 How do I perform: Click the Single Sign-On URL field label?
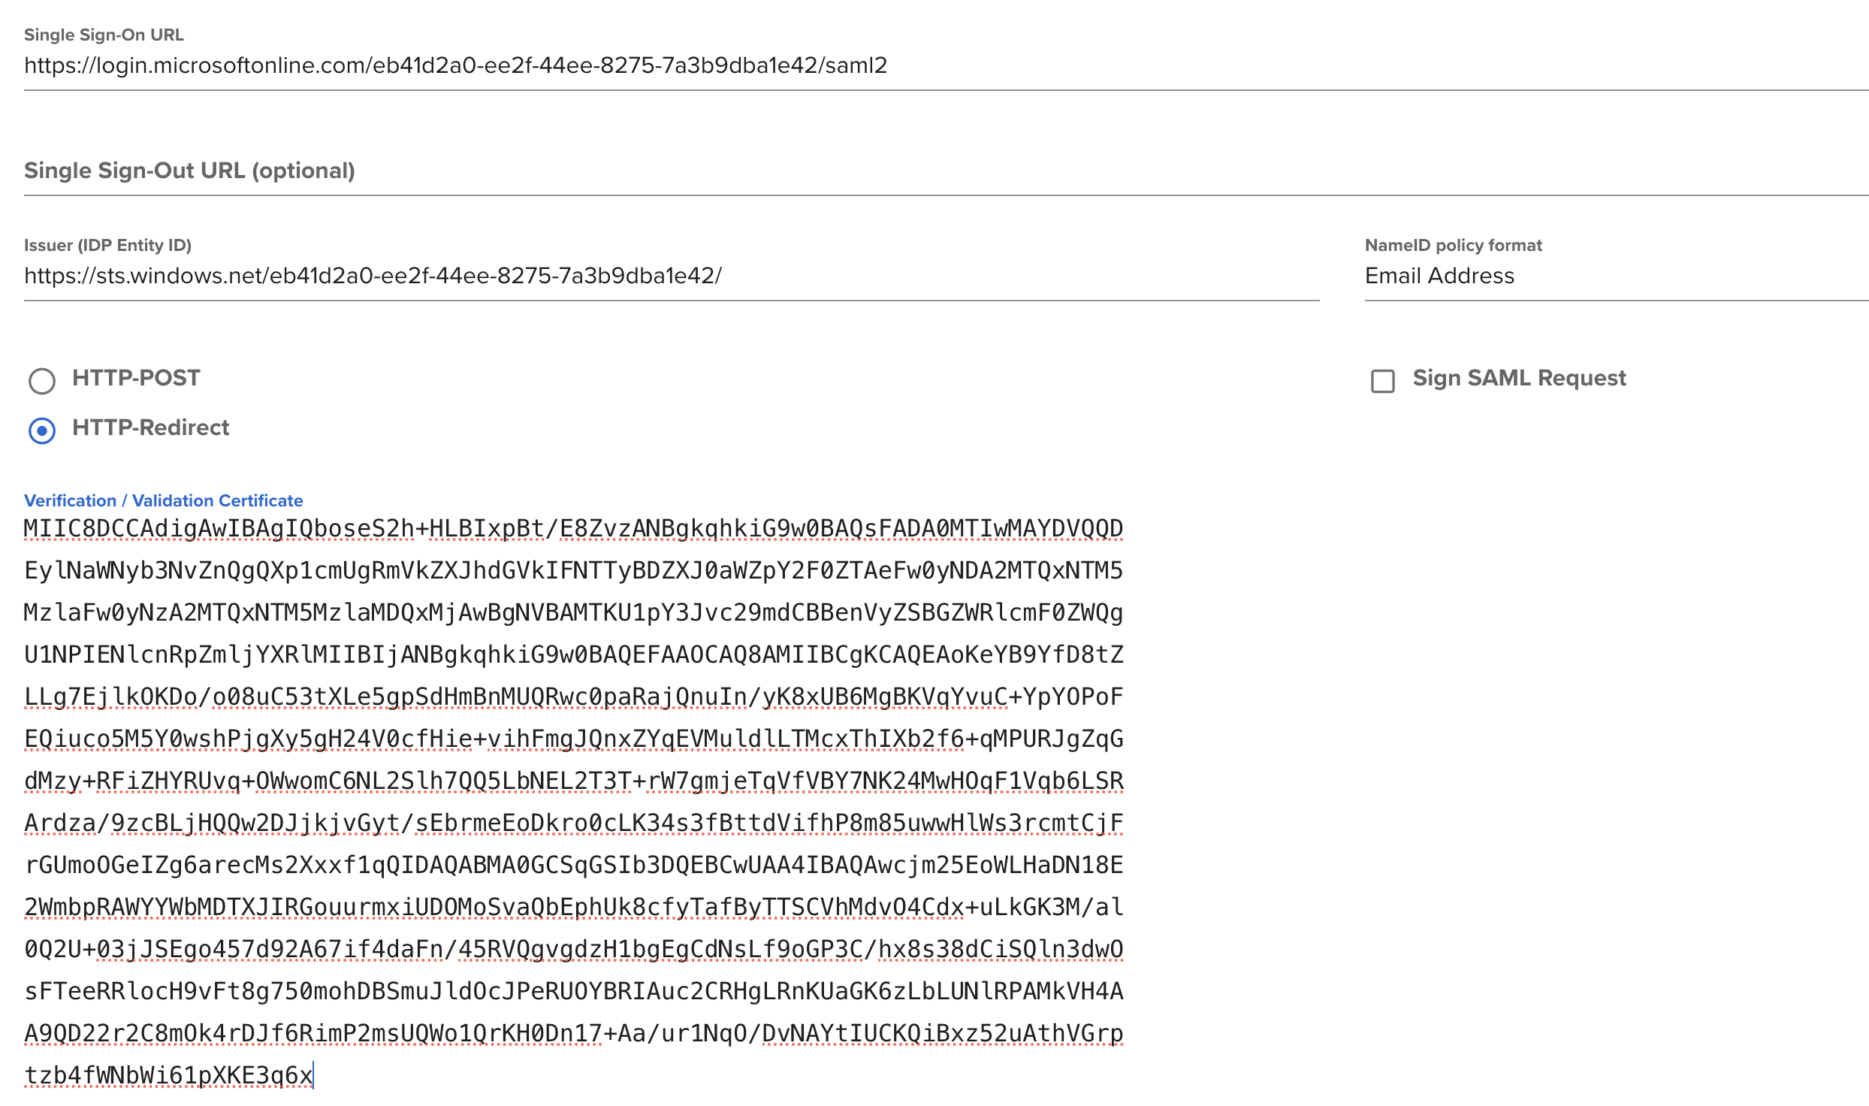pyautogui.click(x=104, y=35)
